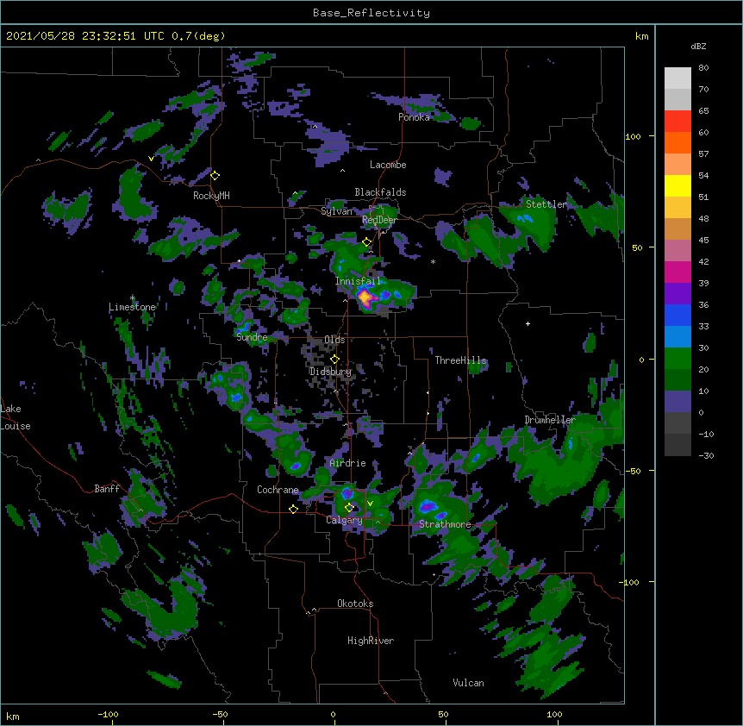743x726 pixels.
Task: Select the Airdrie city label
Action: 348,463
